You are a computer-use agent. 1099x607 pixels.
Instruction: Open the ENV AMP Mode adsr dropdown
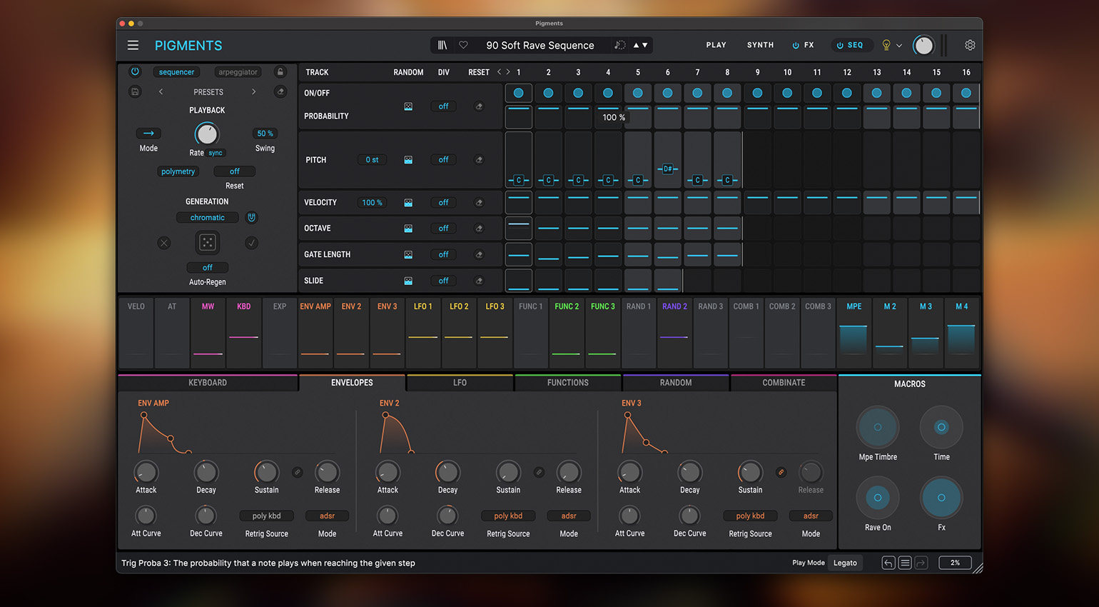coord(327,516)
